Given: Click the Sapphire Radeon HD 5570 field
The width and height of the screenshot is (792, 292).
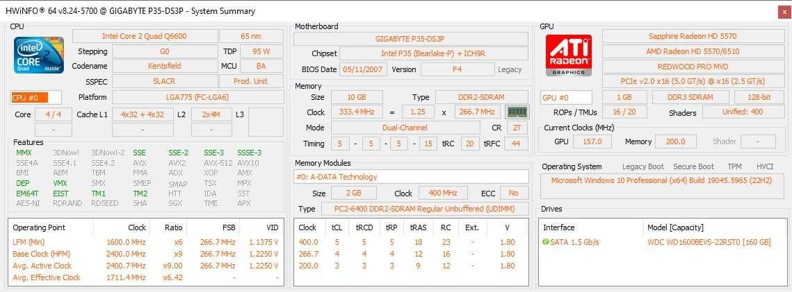Looking at the screenshot, I should (693, 36).
